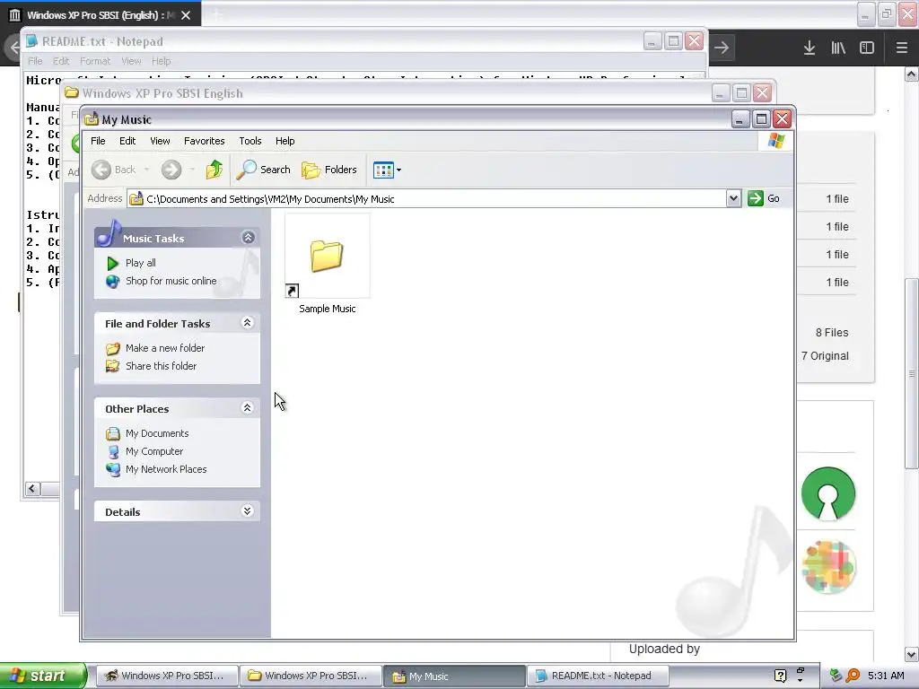Screen dimensions: 919x689
Task: Open My Network Places link
Action: tap(166, 469)
